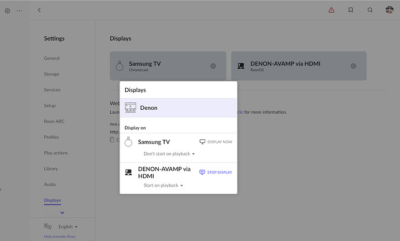Click the Denon zone icon in popup
400x241 pixels.
[130, 107]
